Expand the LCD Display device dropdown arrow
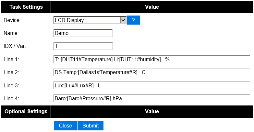This screenshot has height=132, width=254. coord(123,20)
